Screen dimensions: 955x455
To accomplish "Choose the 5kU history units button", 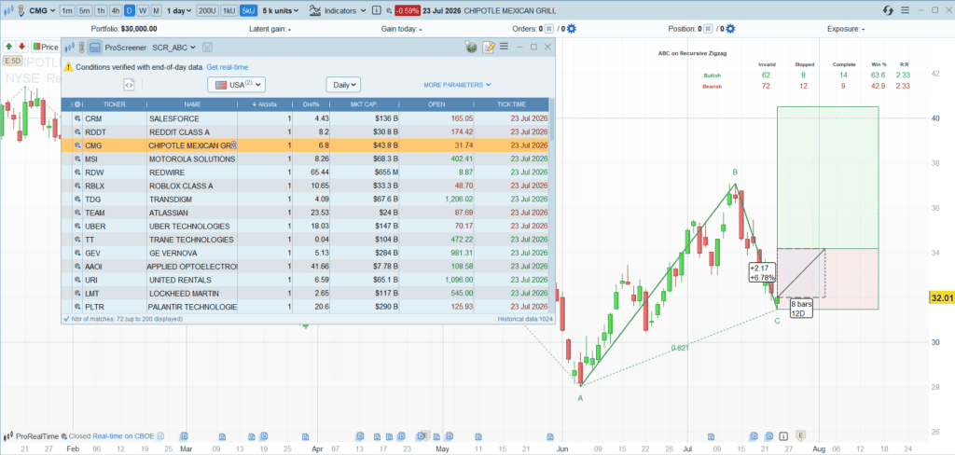I will [x=248, y=11].
